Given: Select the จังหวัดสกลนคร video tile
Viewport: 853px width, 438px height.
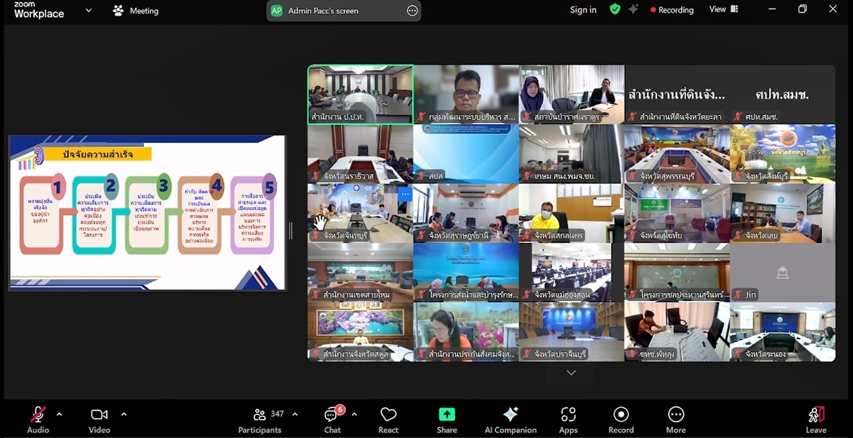Looking at the screenshot, I should tap(572, 213).
